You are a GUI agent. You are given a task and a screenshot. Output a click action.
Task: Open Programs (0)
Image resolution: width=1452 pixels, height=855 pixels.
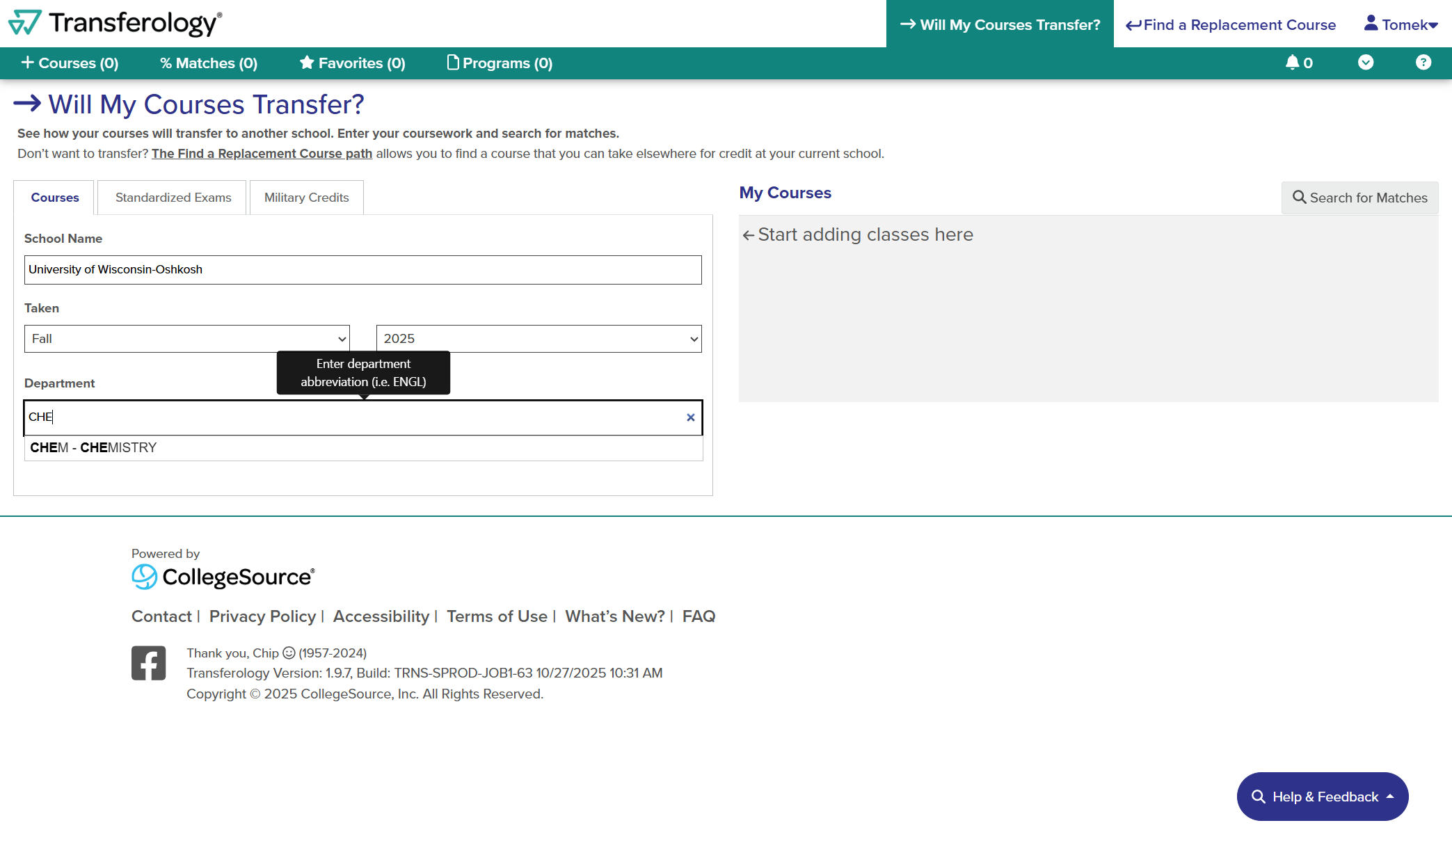click(x=500, y=63)
